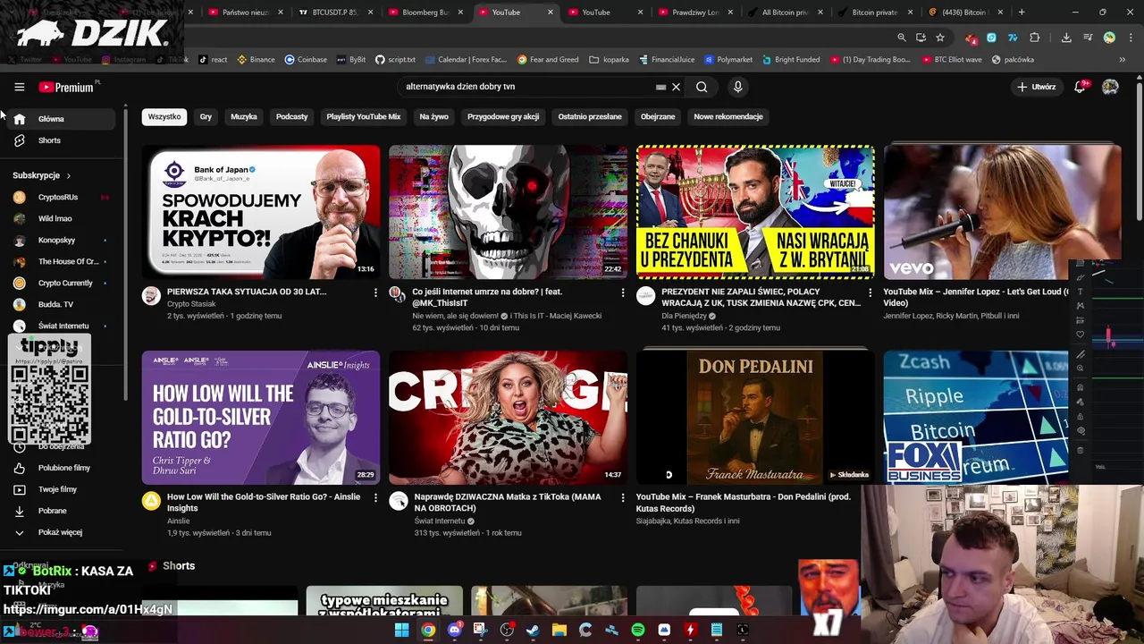The image size is (1144, 644).
Task: Open Steam from the taskbar
Action: tap(533, 630)
